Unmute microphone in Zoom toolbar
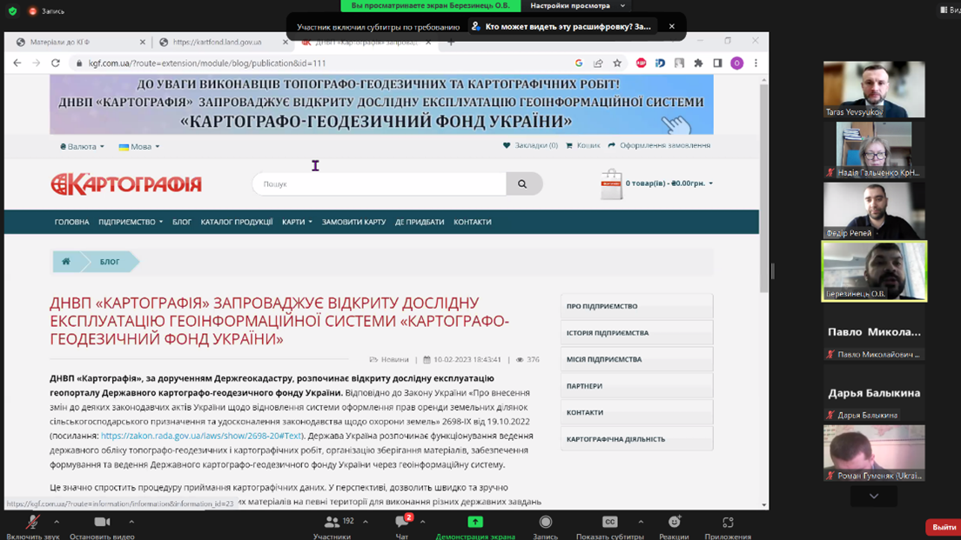Viewport: 961px width, 540px height. pos(32,523)
